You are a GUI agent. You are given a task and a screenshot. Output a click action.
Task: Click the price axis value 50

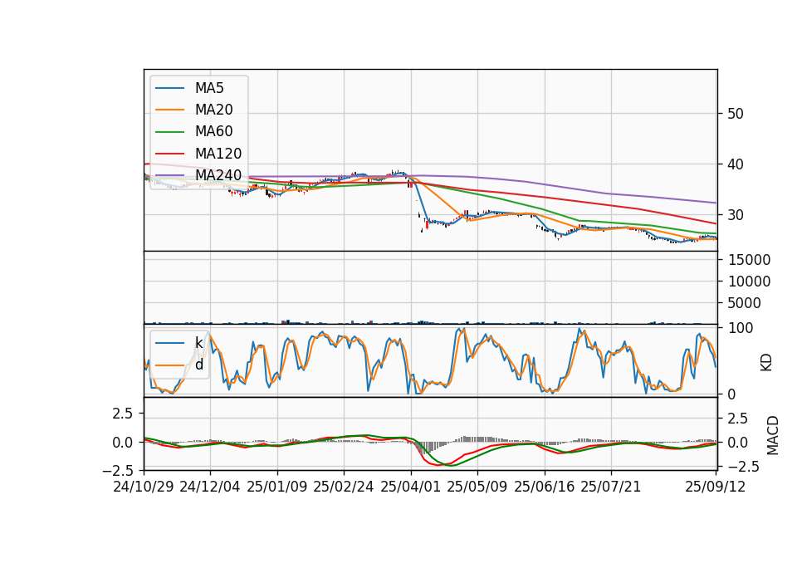[x=736, y=114]
